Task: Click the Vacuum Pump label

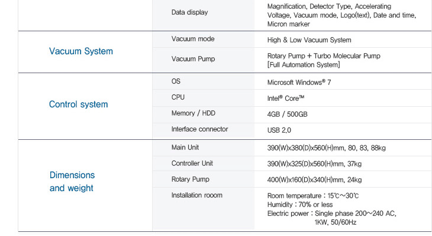Action: (193, 59)
